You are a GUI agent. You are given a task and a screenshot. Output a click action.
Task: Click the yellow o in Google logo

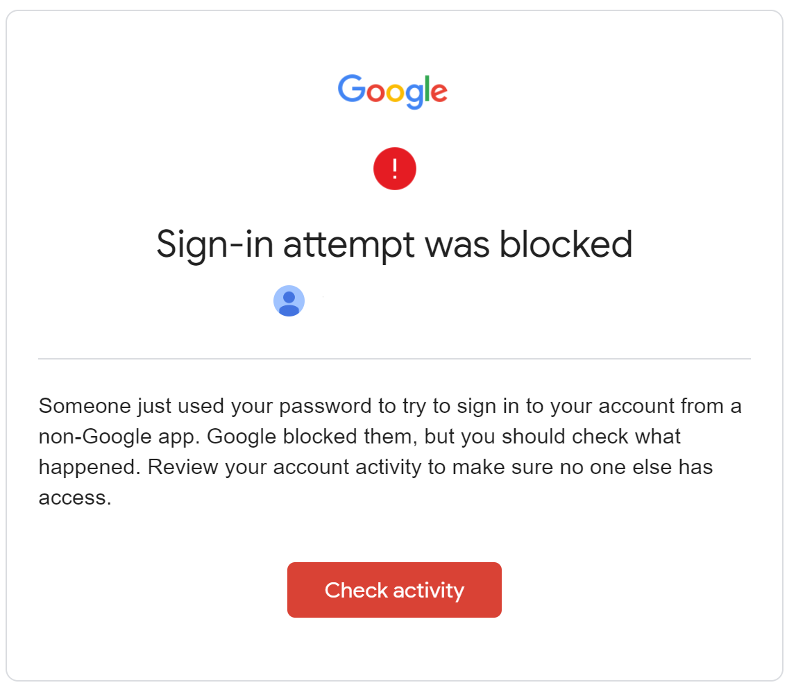(395, 92)
